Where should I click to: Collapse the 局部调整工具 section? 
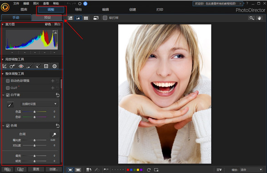(x=3, y=59)
